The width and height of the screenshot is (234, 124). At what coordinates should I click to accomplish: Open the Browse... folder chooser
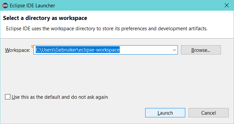point(201,50)
